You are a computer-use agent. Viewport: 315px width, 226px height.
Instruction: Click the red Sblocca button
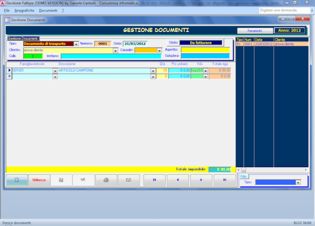[x=39, y=180]
